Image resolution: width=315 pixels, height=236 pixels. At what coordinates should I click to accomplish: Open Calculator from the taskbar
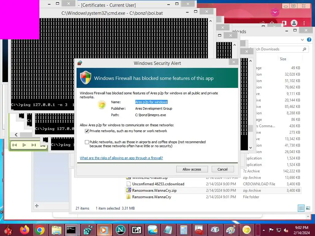click(x=184, y=230)
